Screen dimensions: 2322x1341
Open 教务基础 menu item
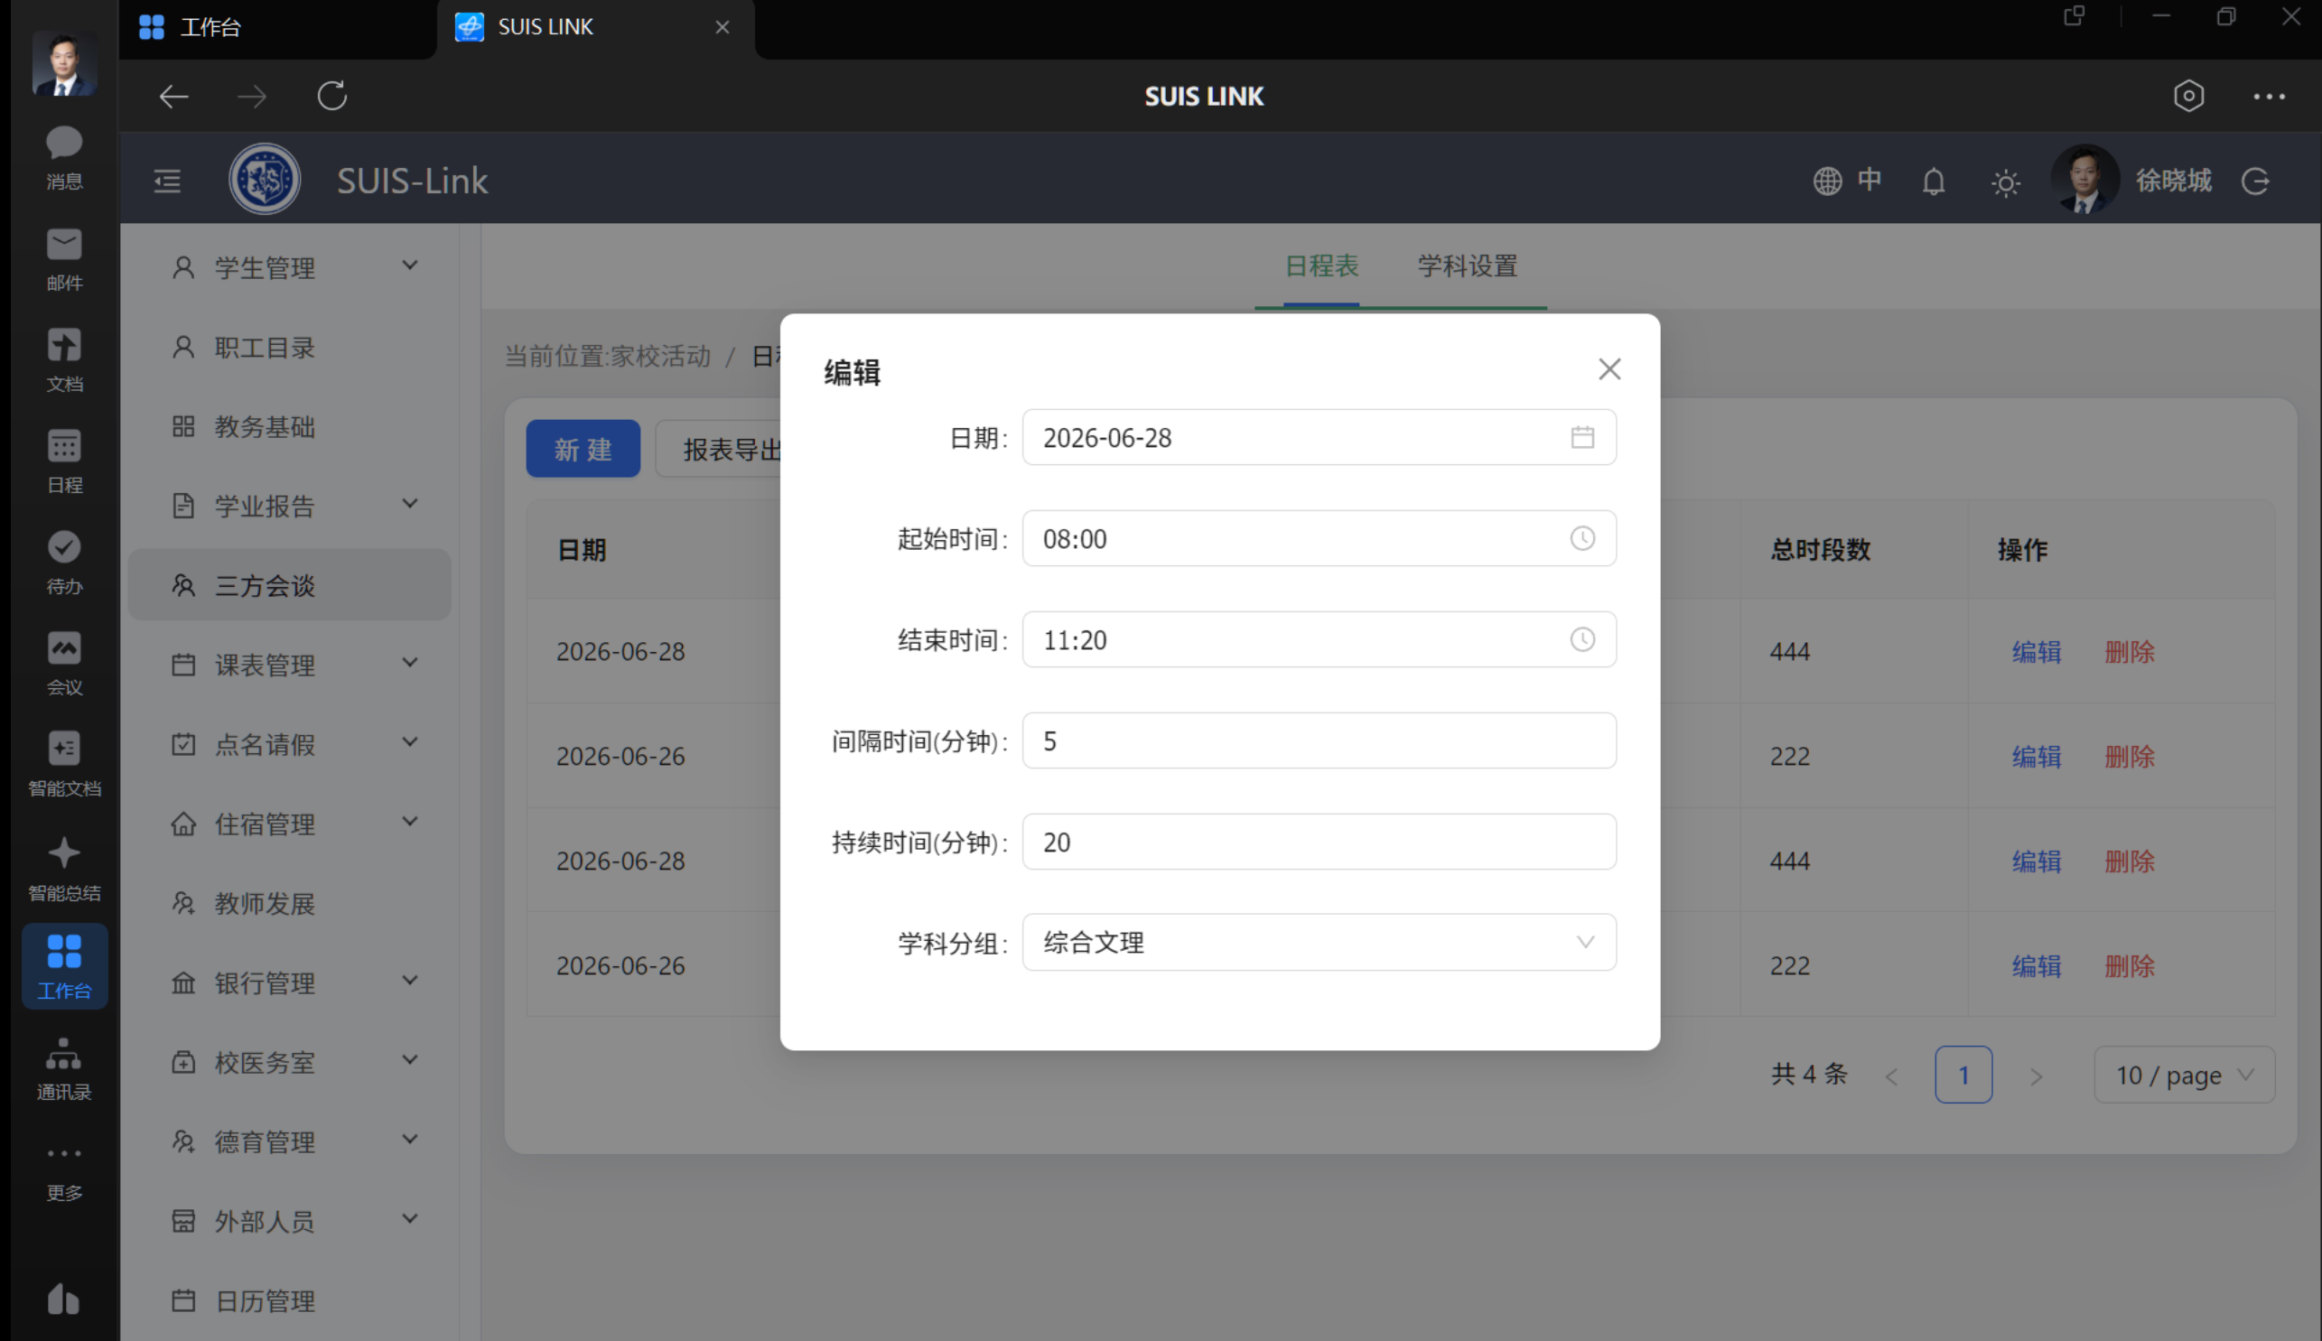[x=289, y=426]
